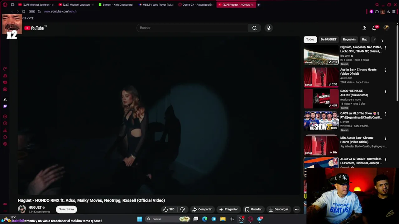Click Preguntar ask button

point(228,209)
